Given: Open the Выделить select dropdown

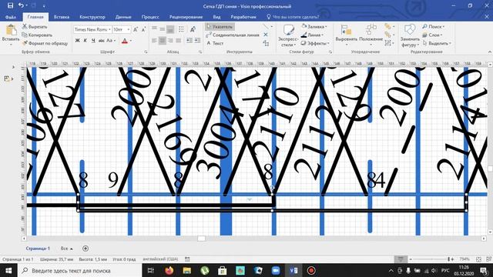Looking at the screenshot, I should click(437, 43).
